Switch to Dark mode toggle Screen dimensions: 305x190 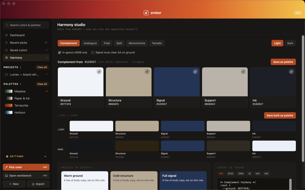point(290,43)
